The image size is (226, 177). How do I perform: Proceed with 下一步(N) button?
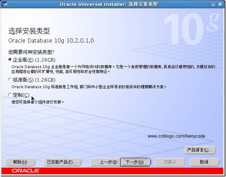click(x=136, y=162)
